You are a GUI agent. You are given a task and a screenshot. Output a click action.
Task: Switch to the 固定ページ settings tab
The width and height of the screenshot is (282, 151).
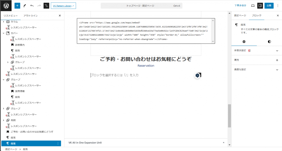(240, 16)
